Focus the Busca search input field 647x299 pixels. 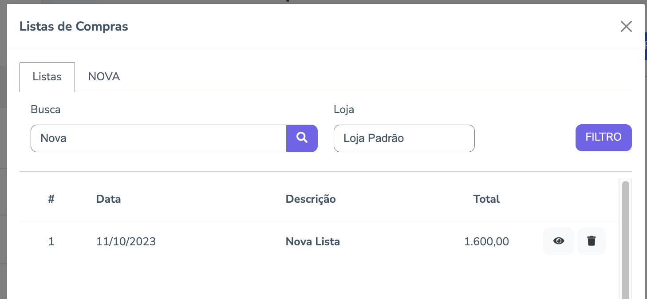158,138
